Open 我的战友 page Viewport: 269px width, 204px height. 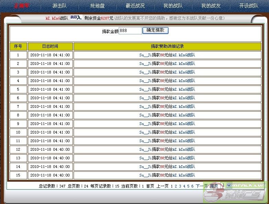coord(211,6)
